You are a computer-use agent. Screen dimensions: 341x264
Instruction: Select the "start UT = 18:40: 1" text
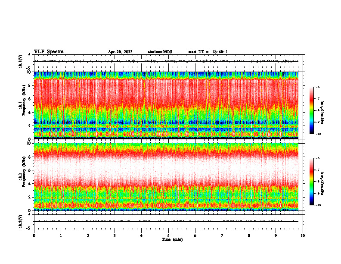(x=208, y=52)
